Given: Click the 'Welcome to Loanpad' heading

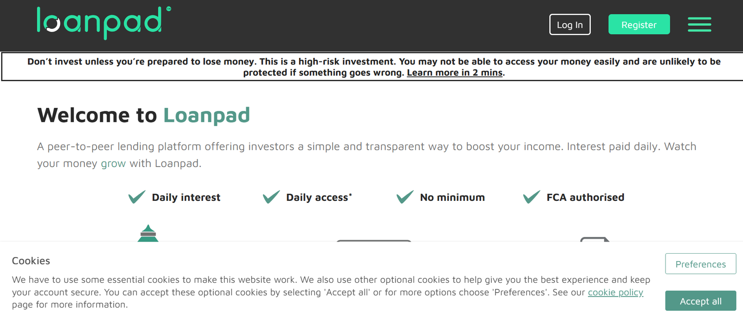Looking at the screenshot, I should [x=143, y=115].
